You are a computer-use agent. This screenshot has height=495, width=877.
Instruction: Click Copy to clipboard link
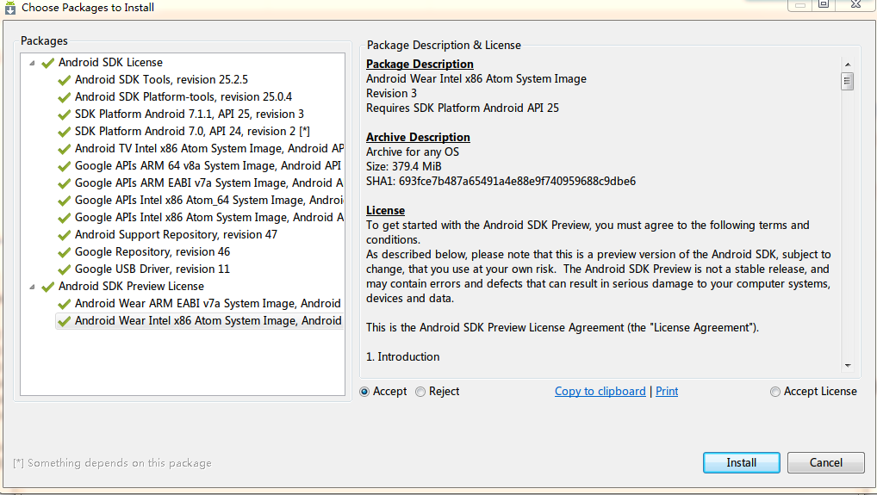coord(600,391)
